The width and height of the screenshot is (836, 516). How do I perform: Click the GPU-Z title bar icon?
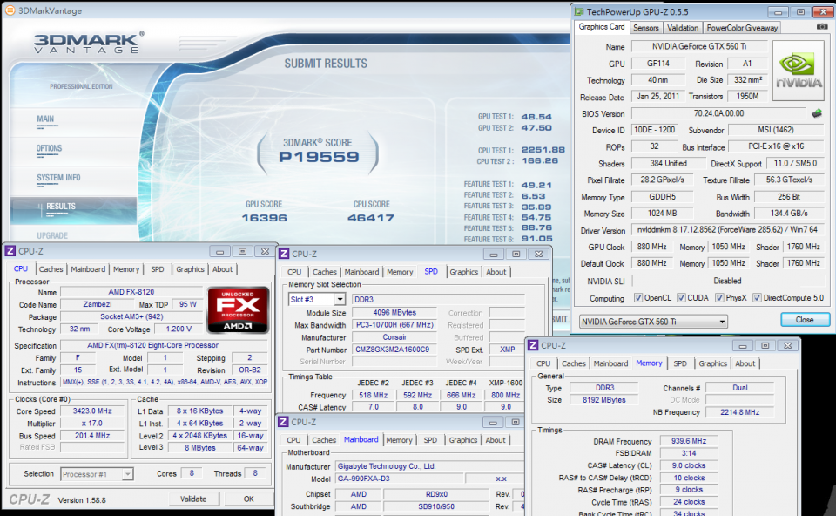pyautogui.click(x=577, y=11)
